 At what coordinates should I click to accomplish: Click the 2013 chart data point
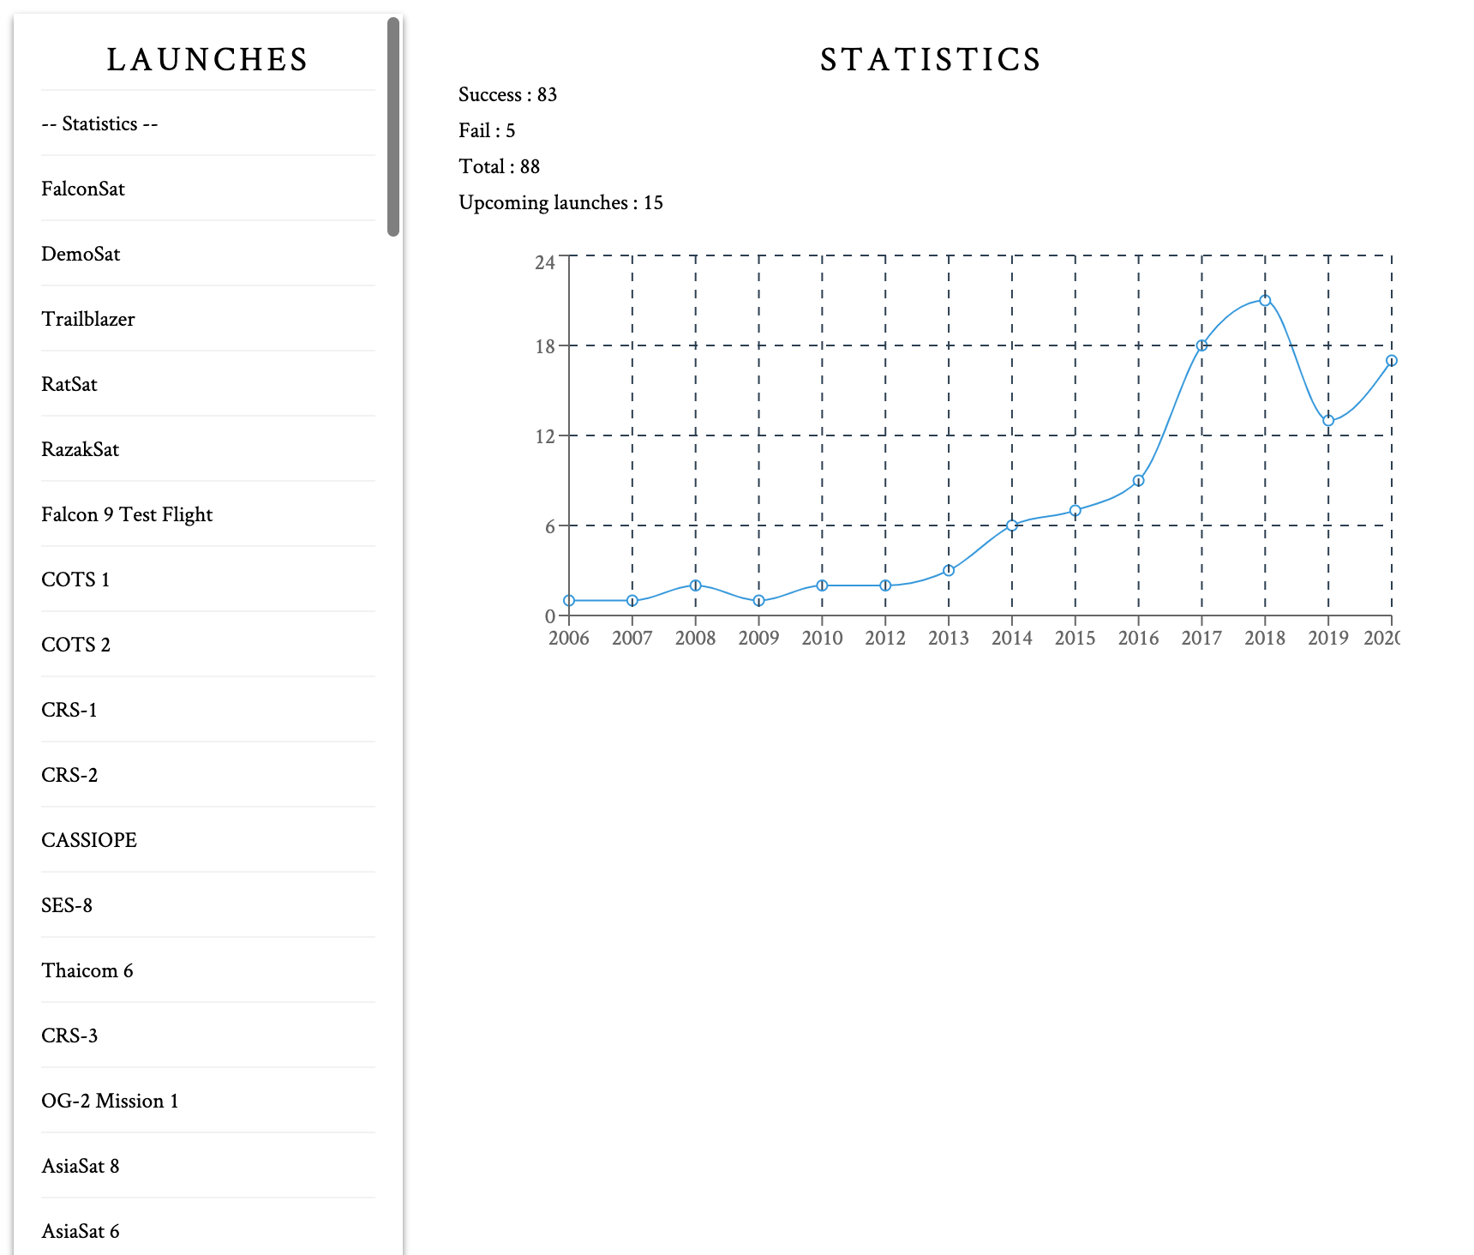[x=949, y=571]
